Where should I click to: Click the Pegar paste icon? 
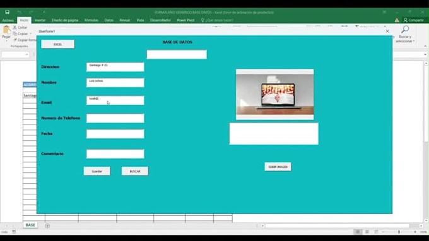(x=6, y=30)
